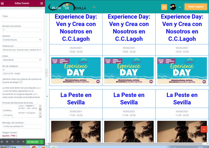Screen dimensions: 209x148
Task: Click Internet Explorer taskbar icon
Action: [14, 147]
